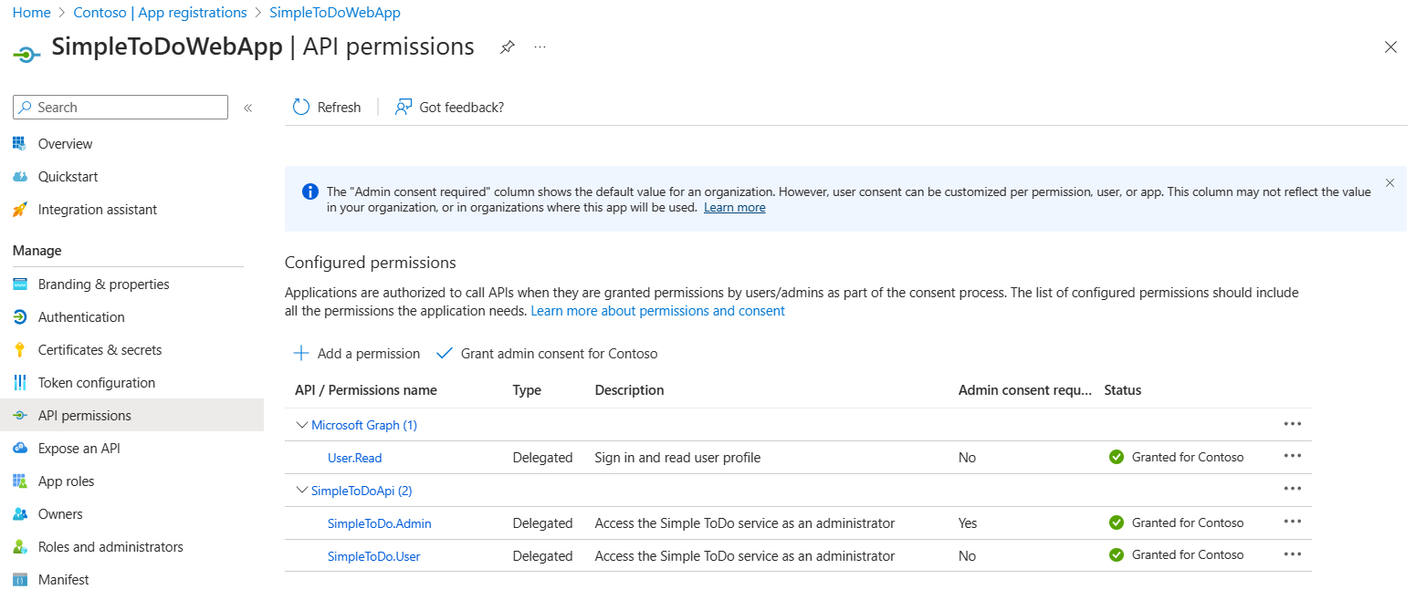The height and width of the screenshot is (600, 1416).
Task: Open the App roles section
Action: point(66,481)
